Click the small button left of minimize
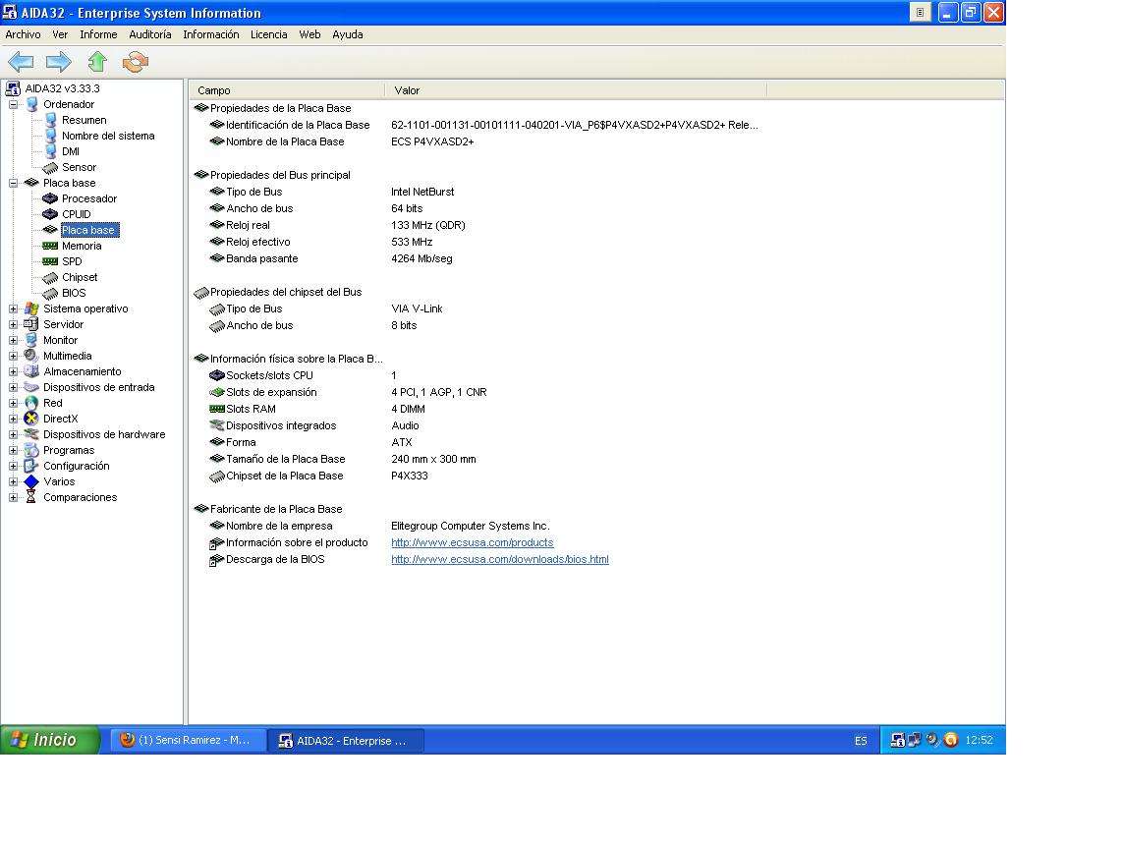This screenshot has height=842, width=1123. (x=921, y=12)
